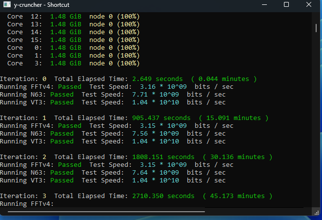The image size is (322, 220).
Task: Click the last "Running FFTv4:" line in progress
Action: [x=27, y=204]
